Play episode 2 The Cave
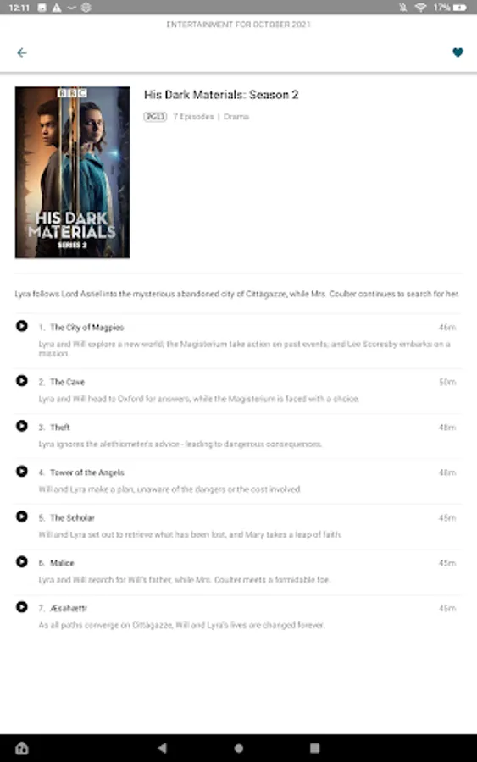Viewport: 477px width, 762px height. click(x=22, y=380)
